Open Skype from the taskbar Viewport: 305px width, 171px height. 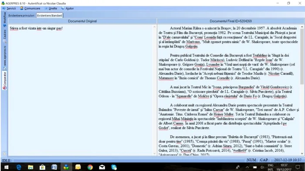tap(114, 167)
